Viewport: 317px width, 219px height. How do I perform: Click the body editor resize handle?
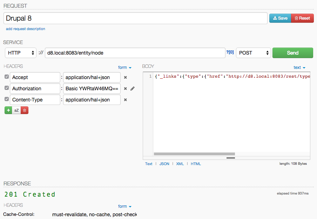coord(231,158)
